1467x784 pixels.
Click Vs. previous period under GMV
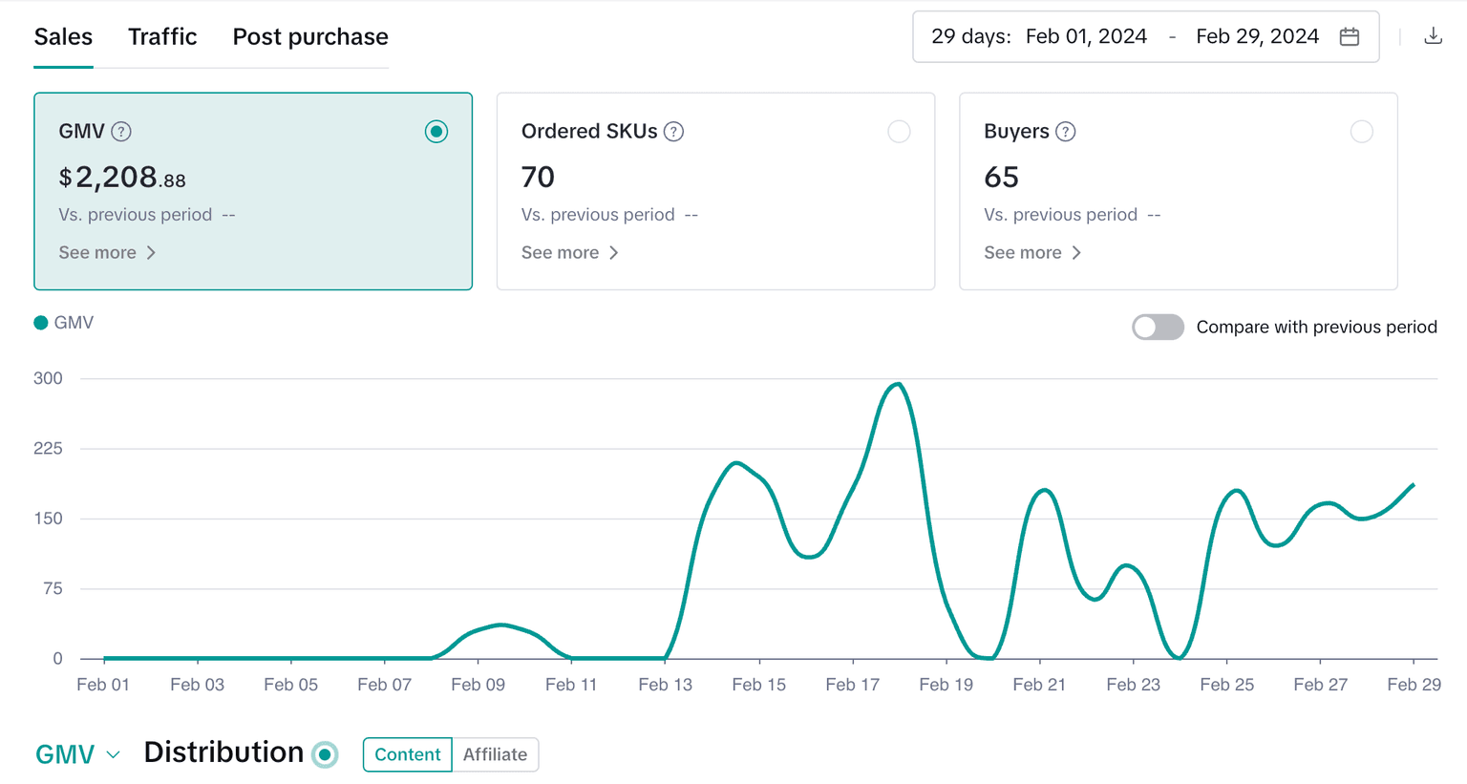pos(136,215)
